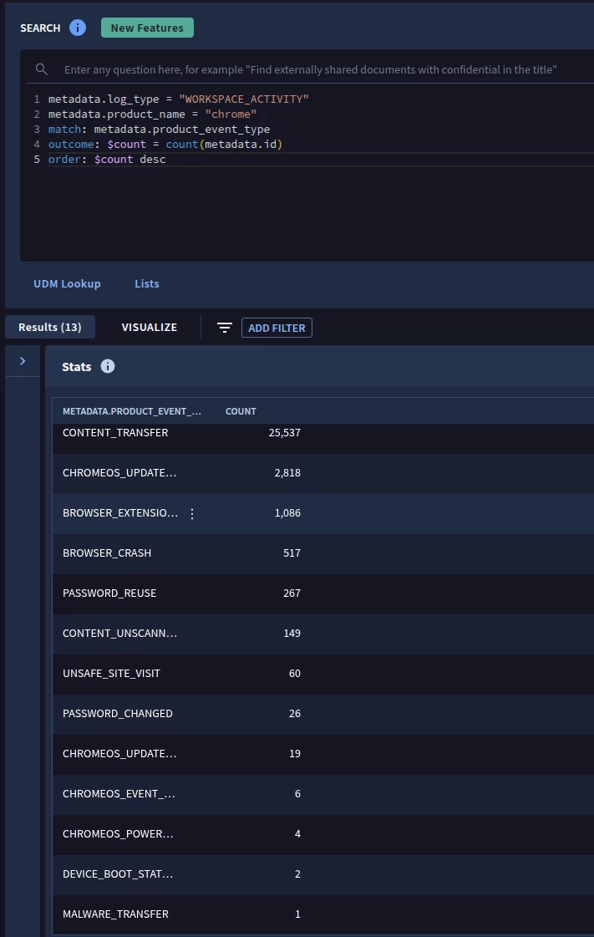Image resolution: width=594 pixels, height=937 pixels.
Task: Click count value 1 for MALWARE_TRANSFER
Action: (x=297, y=914)
